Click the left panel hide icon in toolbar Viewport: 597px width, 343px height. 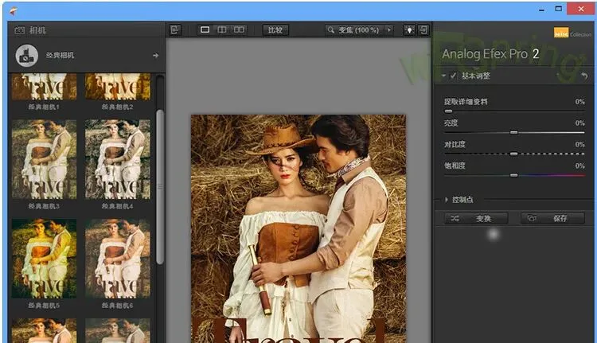pyautogui.click(x=175, y=29)
